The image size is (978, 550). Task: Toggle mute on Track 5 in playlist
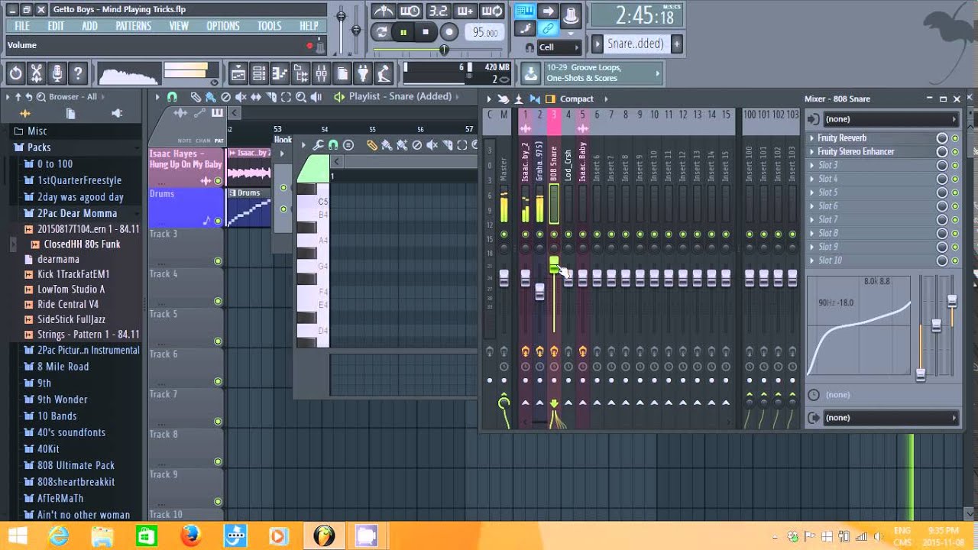(218, 341)
